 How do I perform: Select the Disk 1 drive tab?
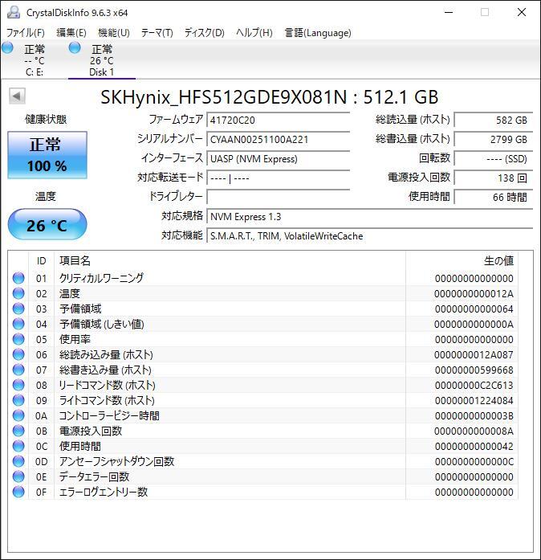point(101,60)
